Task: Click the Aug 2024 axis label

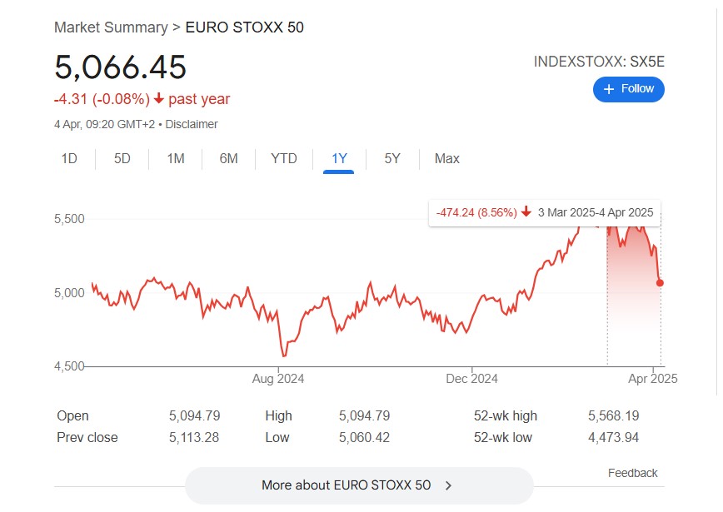Action: [278, 379]
